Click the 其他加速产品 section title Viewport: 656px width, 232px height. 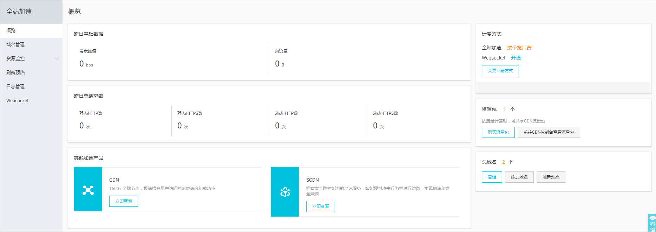click(88, 158)
